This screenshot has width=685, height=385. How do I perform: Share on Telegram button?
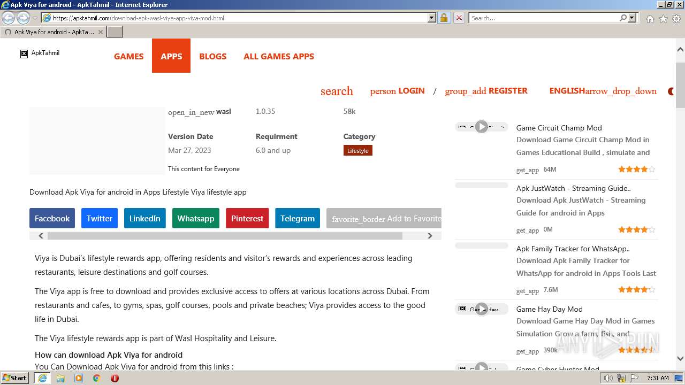298,218
